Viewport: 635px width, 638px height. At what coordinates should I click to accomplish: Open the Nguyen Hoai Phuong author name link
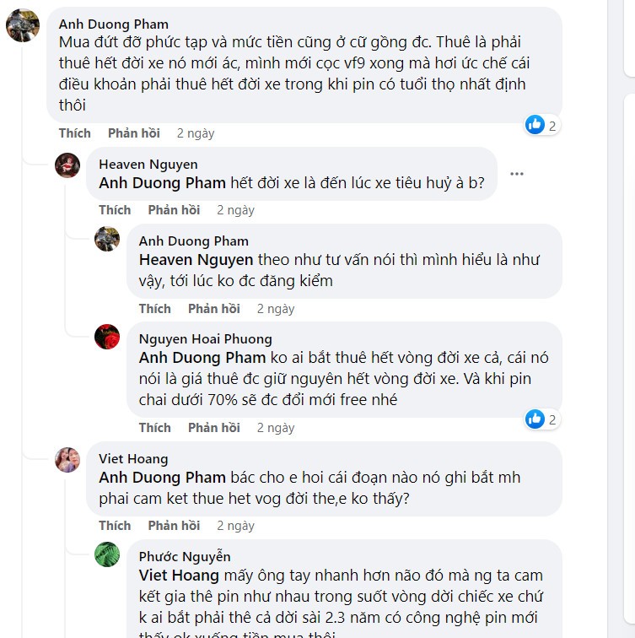205,338
